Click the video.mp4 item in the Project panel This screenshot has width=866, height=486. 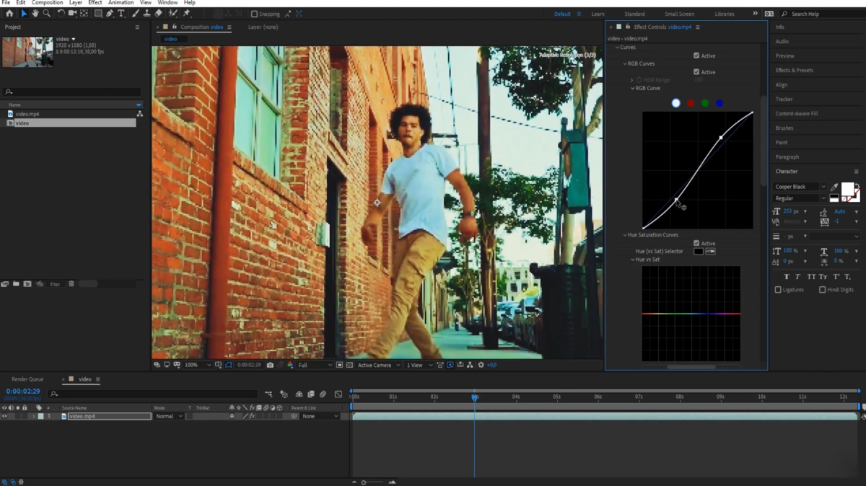(27, 114)
